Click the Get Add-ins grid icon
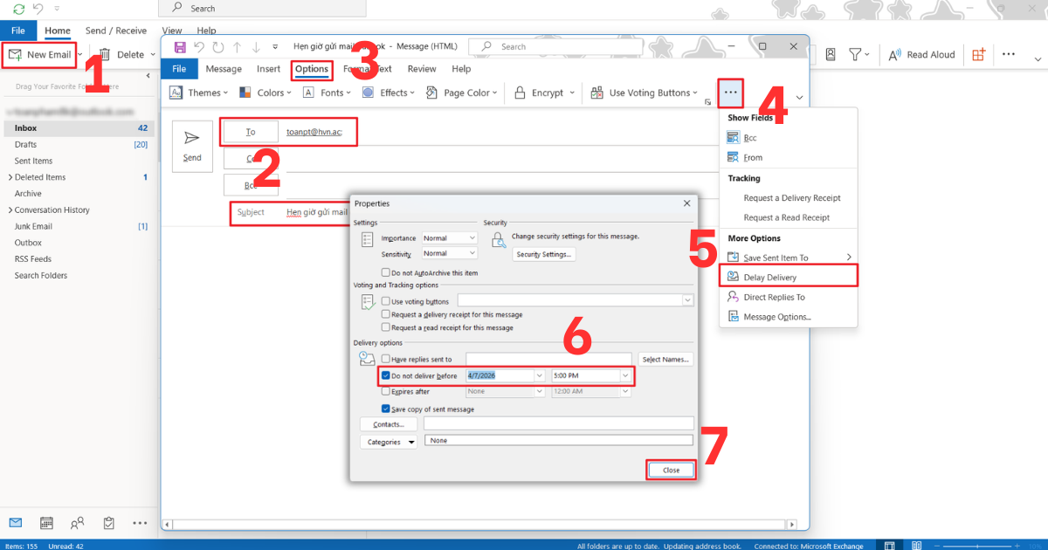1048x550 pixels. [978, 54]
